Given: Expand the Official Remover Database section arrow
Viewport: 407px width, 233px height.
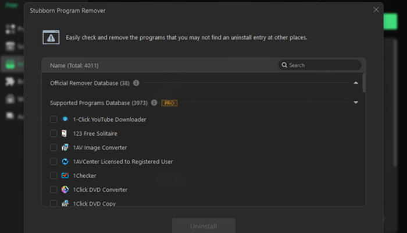Looking at the screenshot, I should coord(356,83).
